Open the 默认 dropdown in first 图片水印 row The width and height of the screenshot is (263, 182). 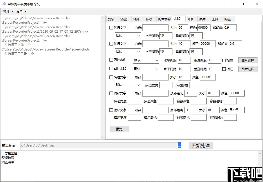(146, 60)
